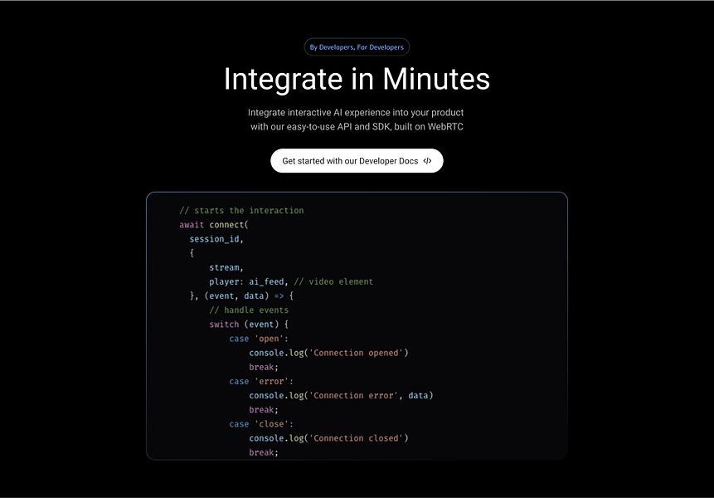Click the code line 'switch (event) {'
This screenshot has width=714, height=498.
pos(249,324)
